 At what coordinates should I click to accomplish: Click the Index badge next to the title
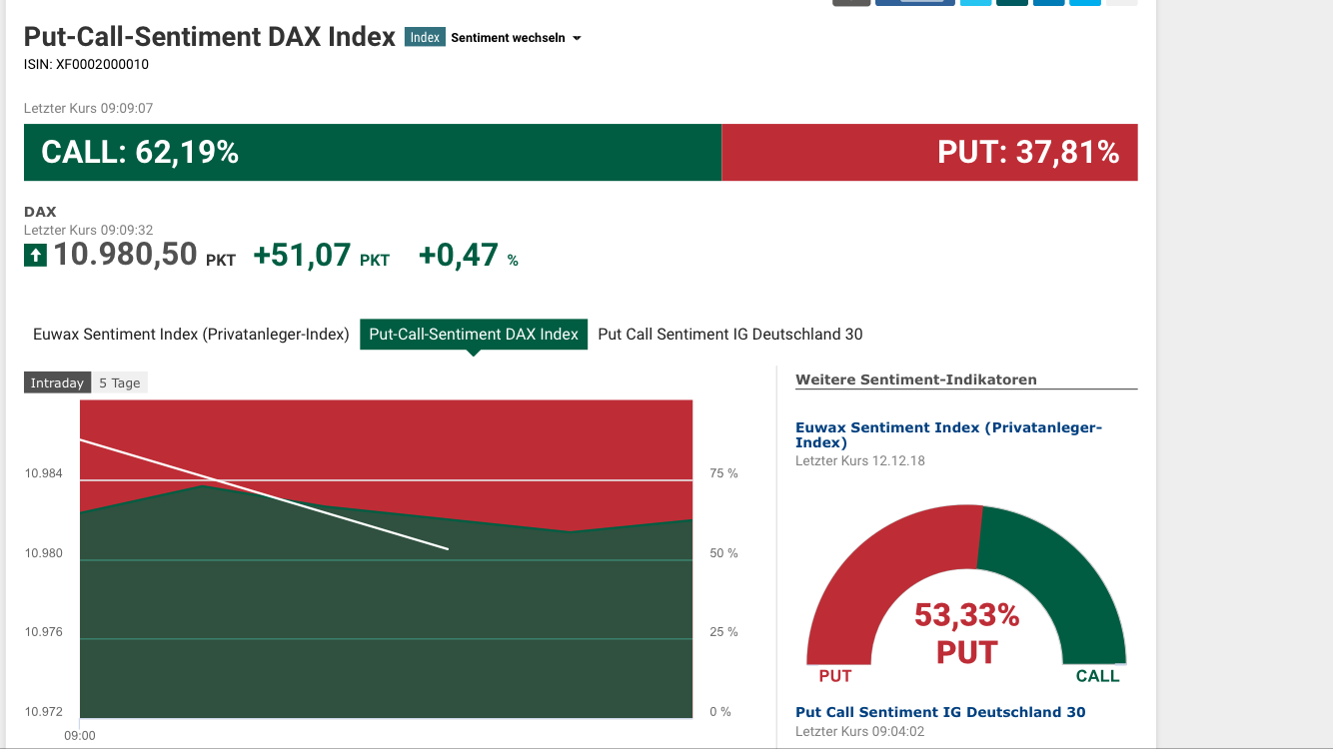pyautogui.click(x=425, y=38)
